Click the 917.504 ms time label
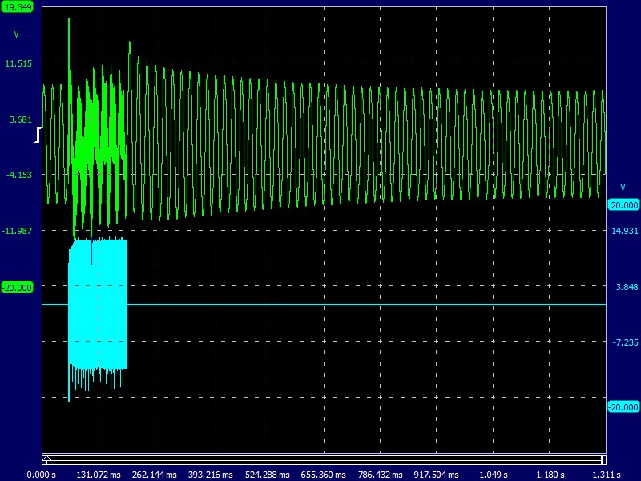This screenshot has width=641, height=481. [x=436, y=475]
